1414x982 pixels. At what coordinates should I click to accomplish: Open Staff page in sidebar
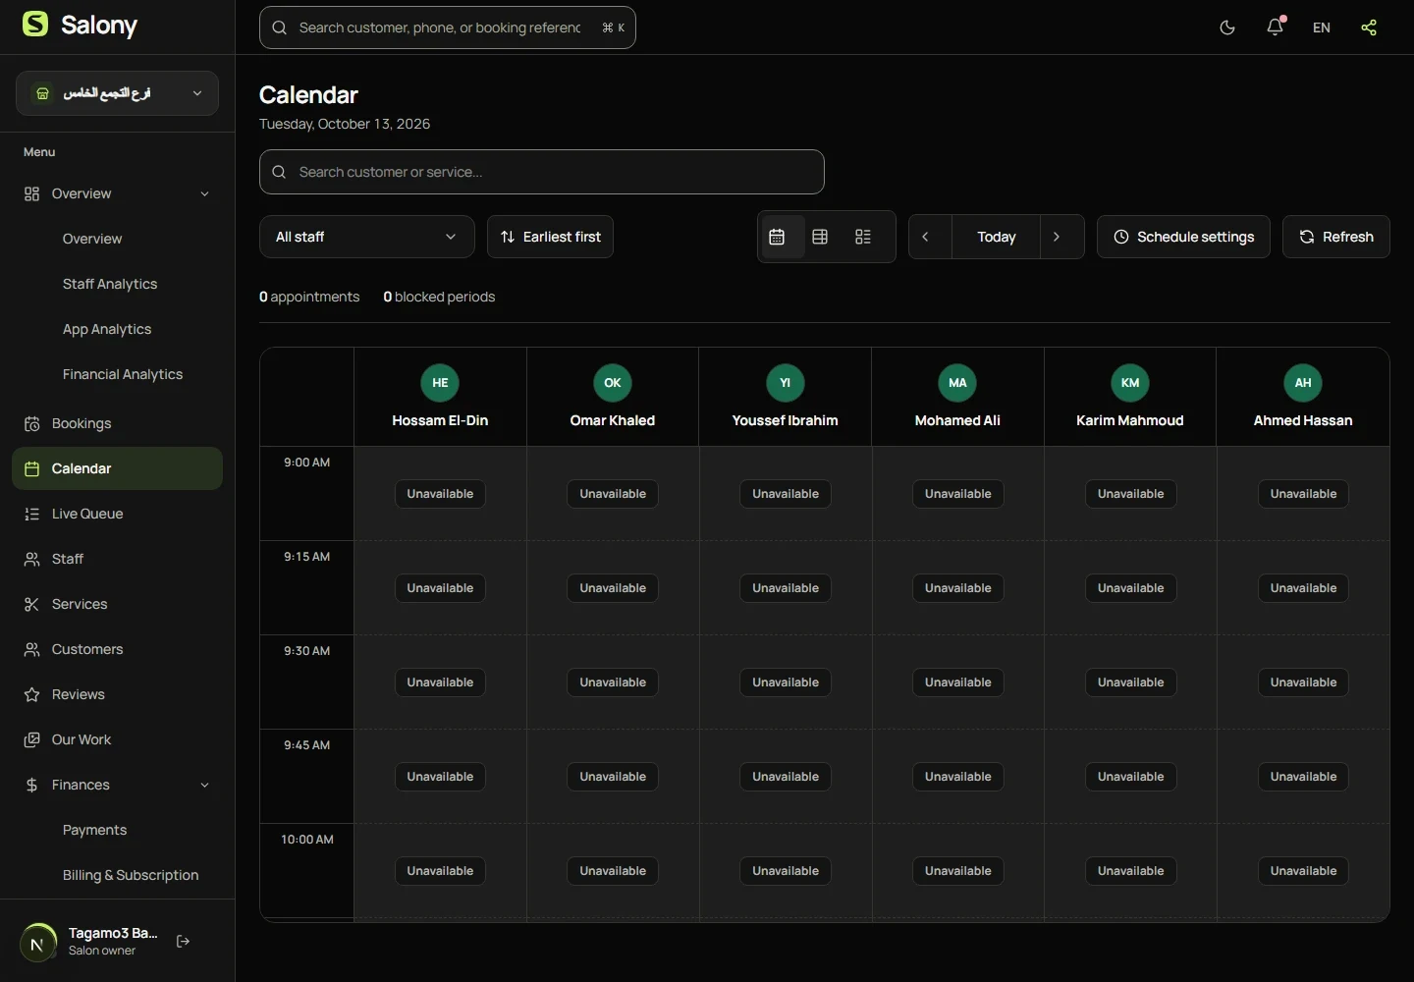click(x=117, y=559)
